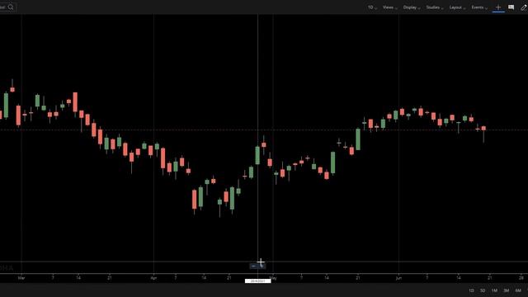This screenshot has height=297, width=528.
Task: Set chart range to 1D
Action: (471, 290)
